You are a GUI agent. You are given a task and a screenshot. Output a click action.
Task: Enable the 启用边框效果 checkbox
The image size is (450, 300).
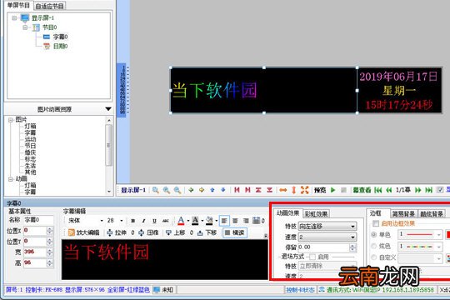375,223
